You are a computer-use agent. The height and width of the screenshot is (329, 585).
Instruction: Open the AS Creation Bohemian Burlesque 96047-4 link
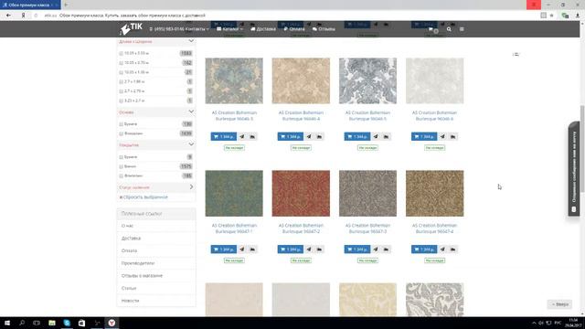point(435,228)
